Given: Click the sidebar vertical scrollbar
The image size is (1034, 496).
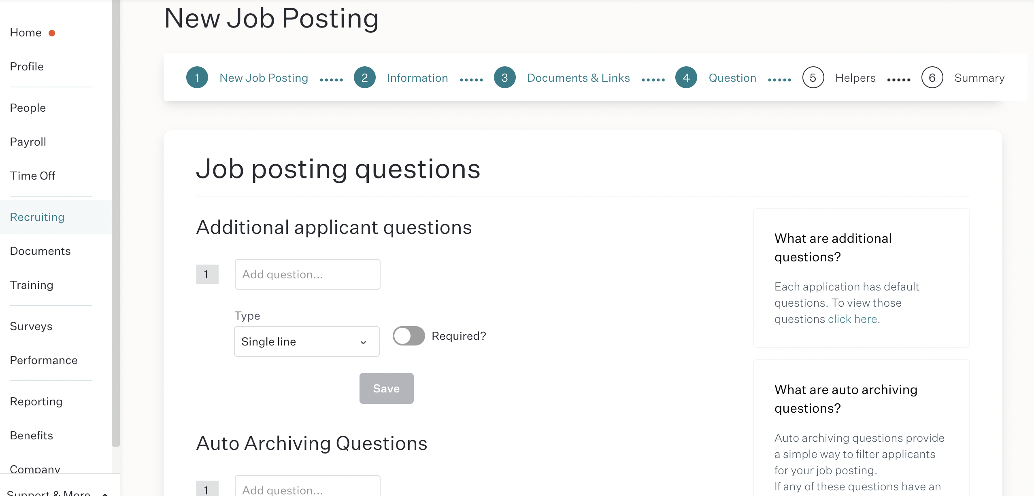Looking at the screenshot, I should point(116,223).
